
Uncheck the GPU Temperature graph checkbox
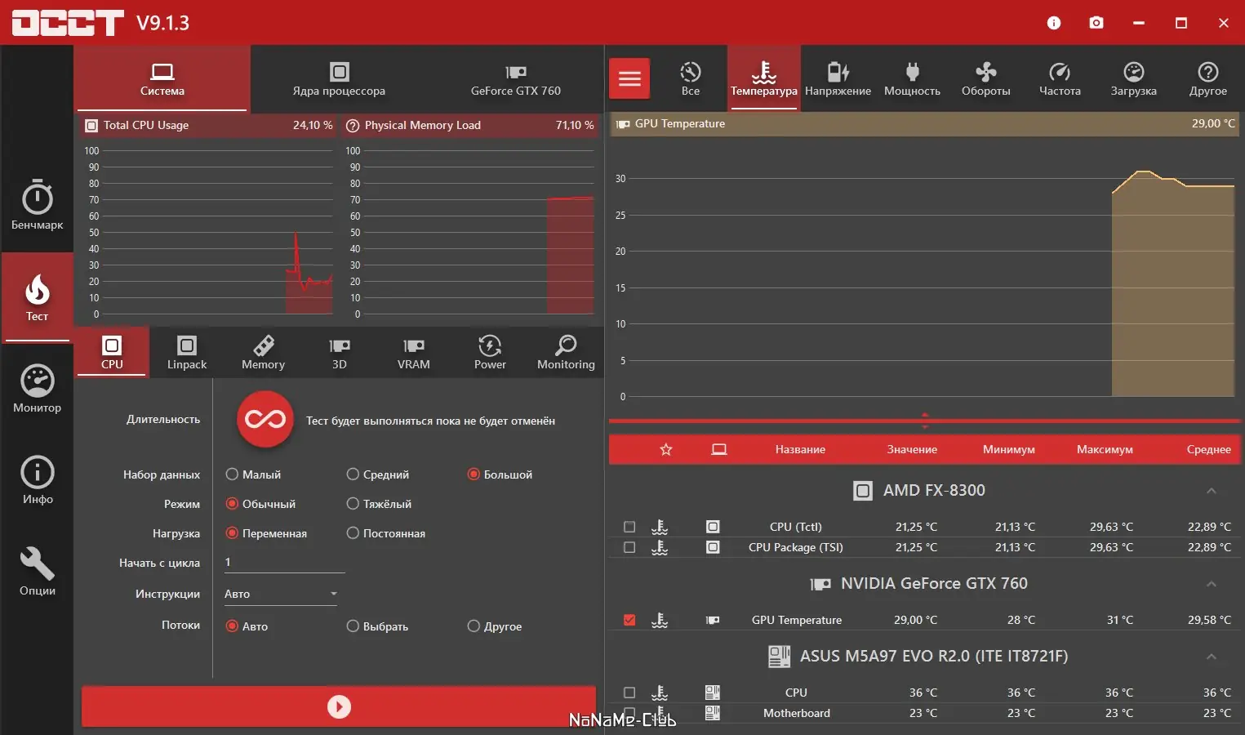629,620
